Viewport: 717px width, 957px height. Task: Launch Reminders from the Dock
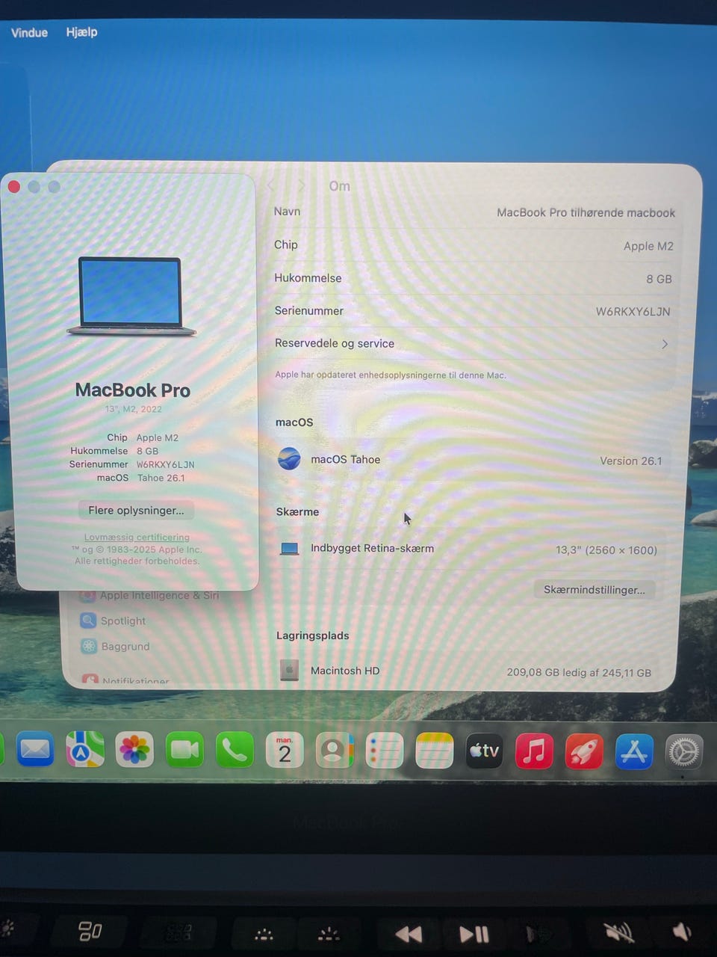coord(385,750)
